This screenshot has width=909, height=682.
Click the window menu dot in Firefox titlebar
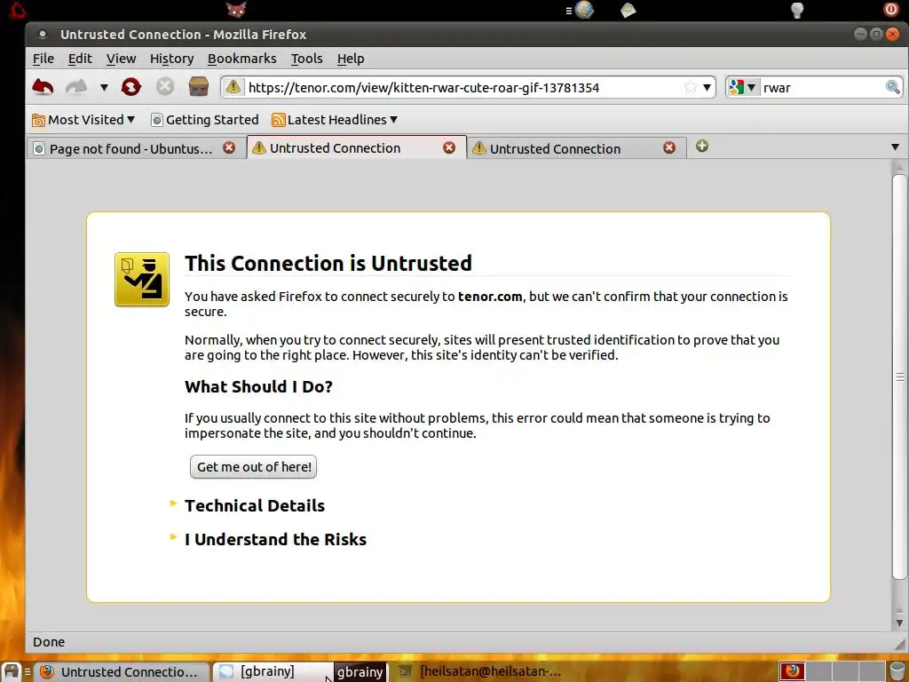coord(43,35)
